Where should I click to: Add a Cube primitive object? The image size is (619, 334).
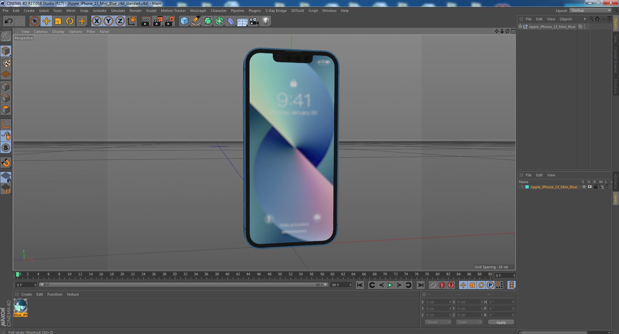(184, 21)
